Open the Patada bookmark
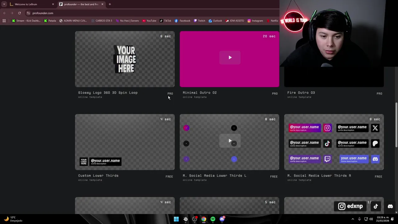 (x=50, y=21)
